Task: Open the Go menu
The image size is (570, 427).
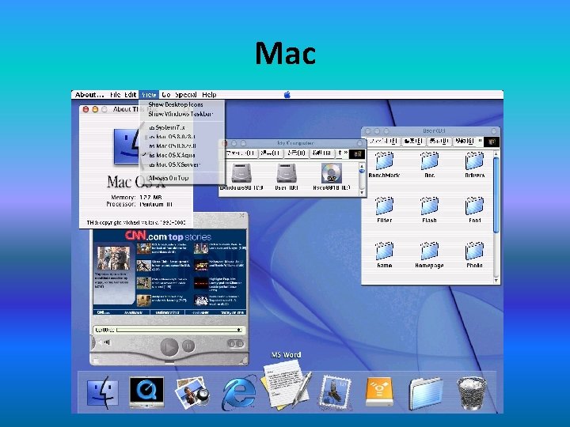Action: pyautogui.click(x=166, y=95)
